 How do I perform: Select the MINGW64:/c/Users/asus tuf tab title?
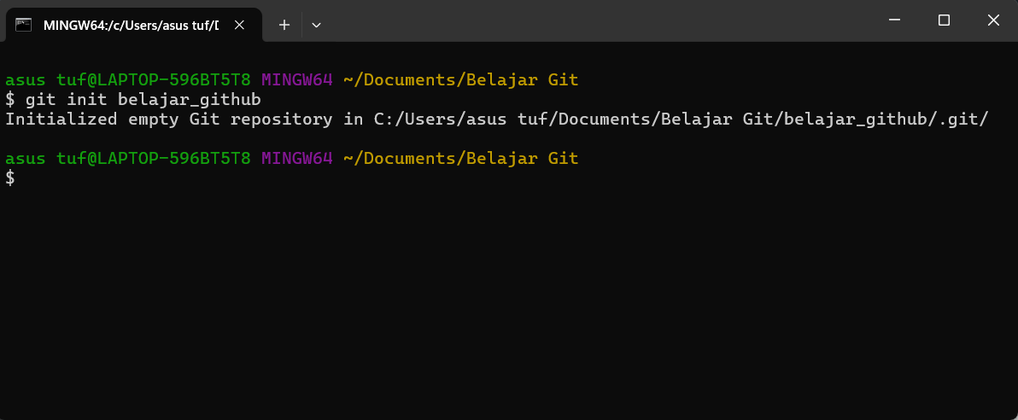tap(131, 25)
